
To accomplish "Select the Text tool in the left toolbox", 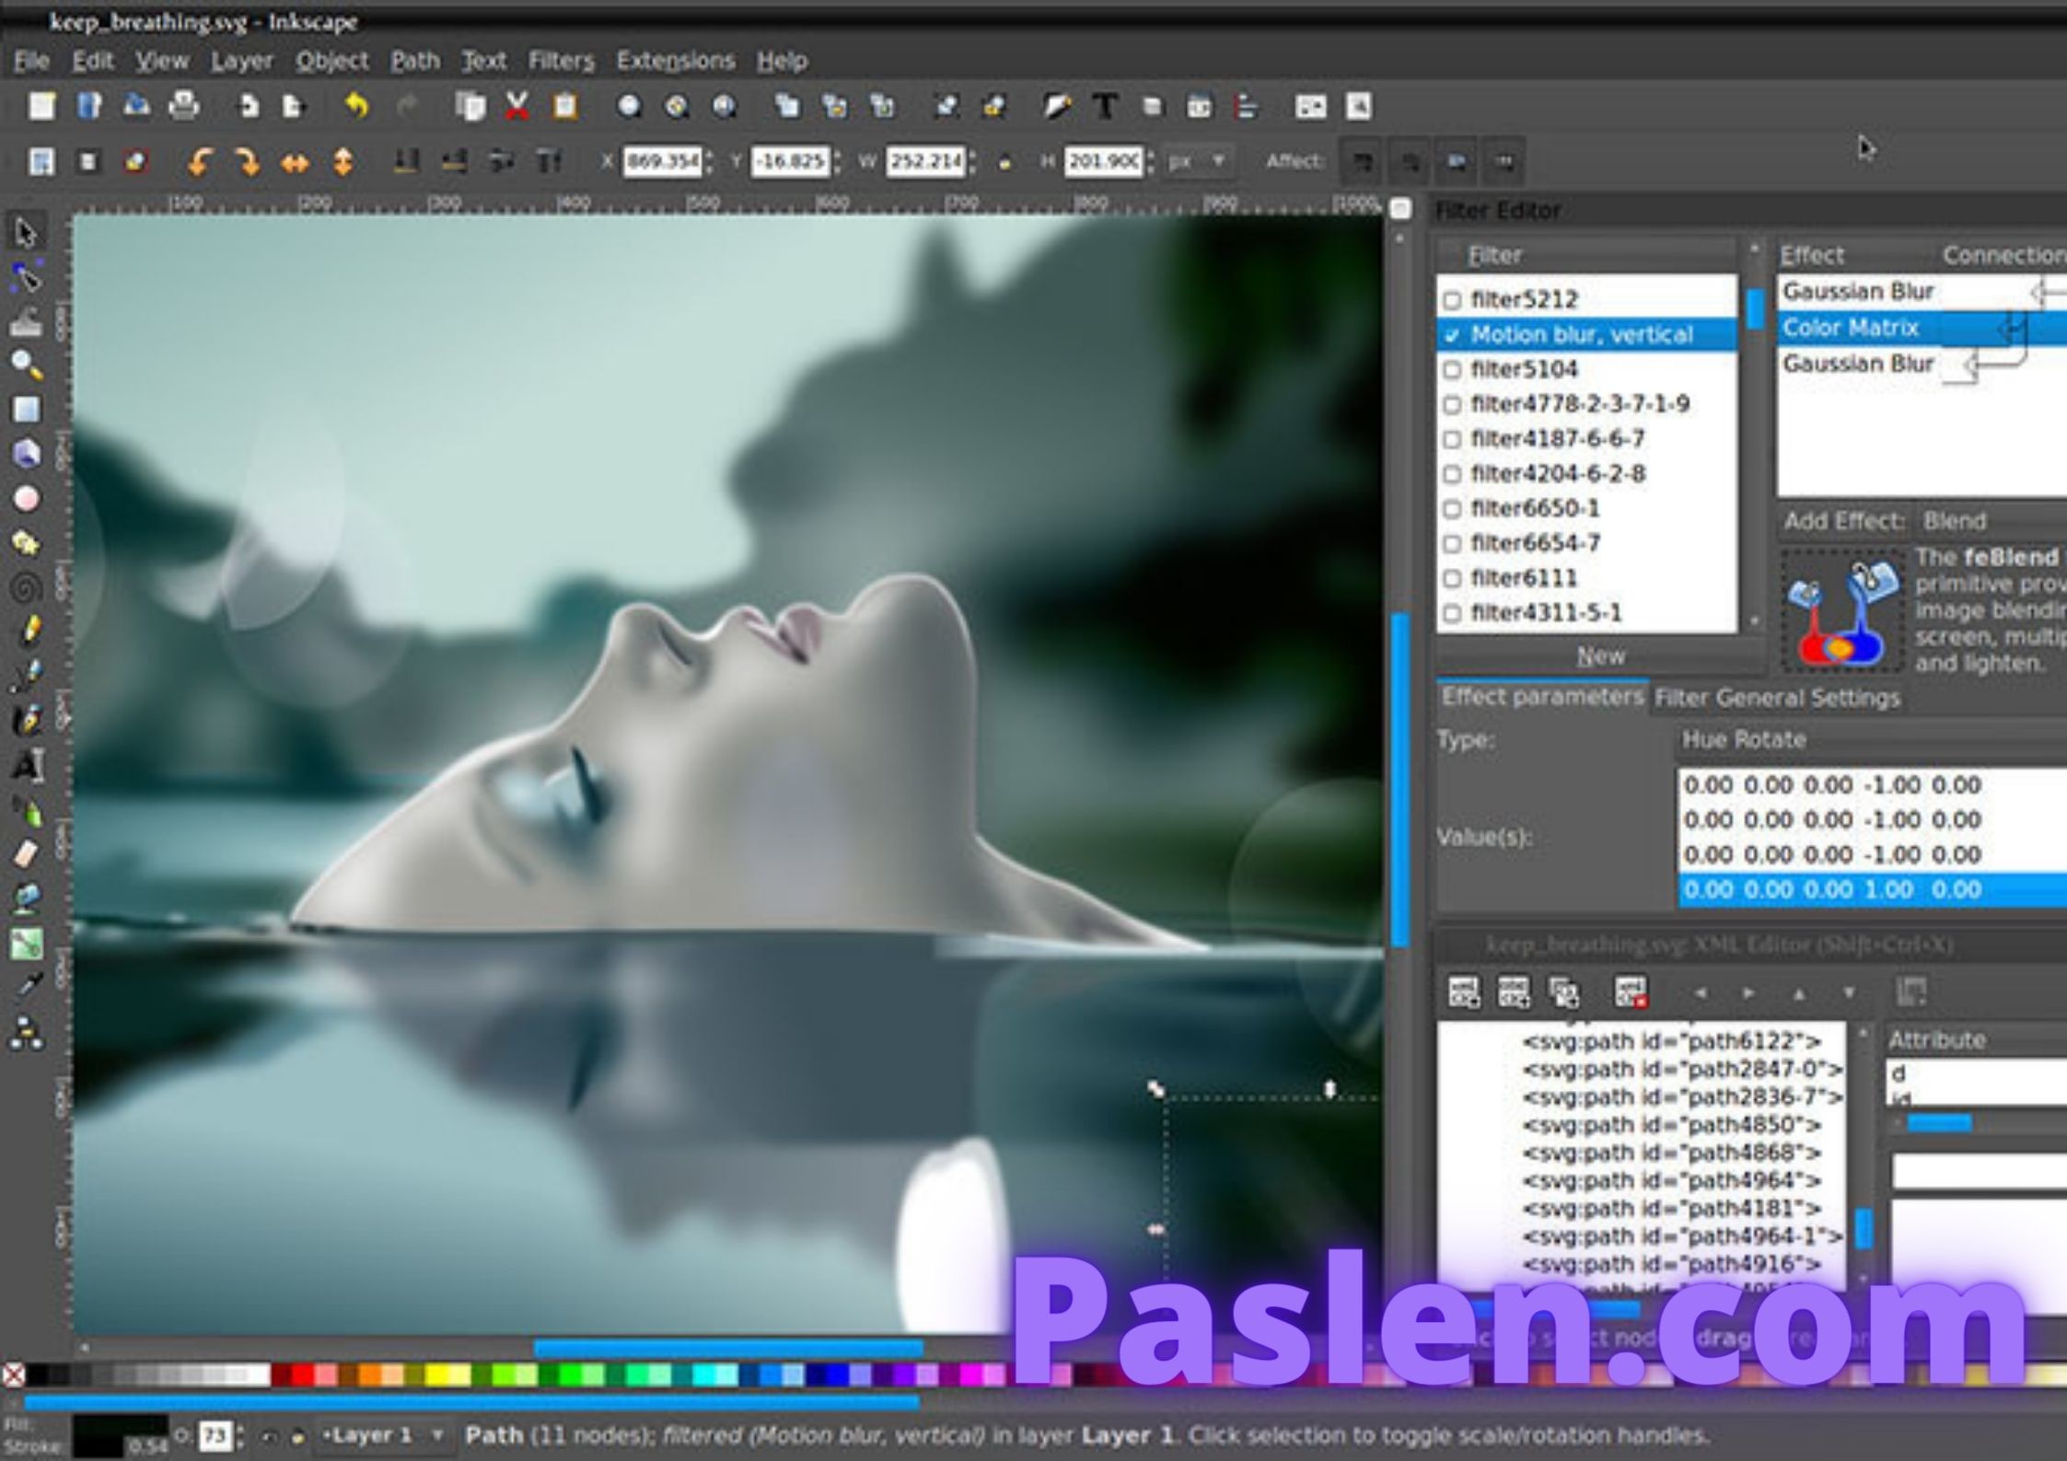I will click(28, 766).
